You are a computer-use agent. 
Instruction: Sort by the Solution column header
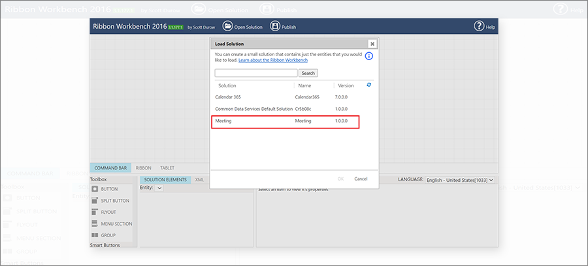227,85
